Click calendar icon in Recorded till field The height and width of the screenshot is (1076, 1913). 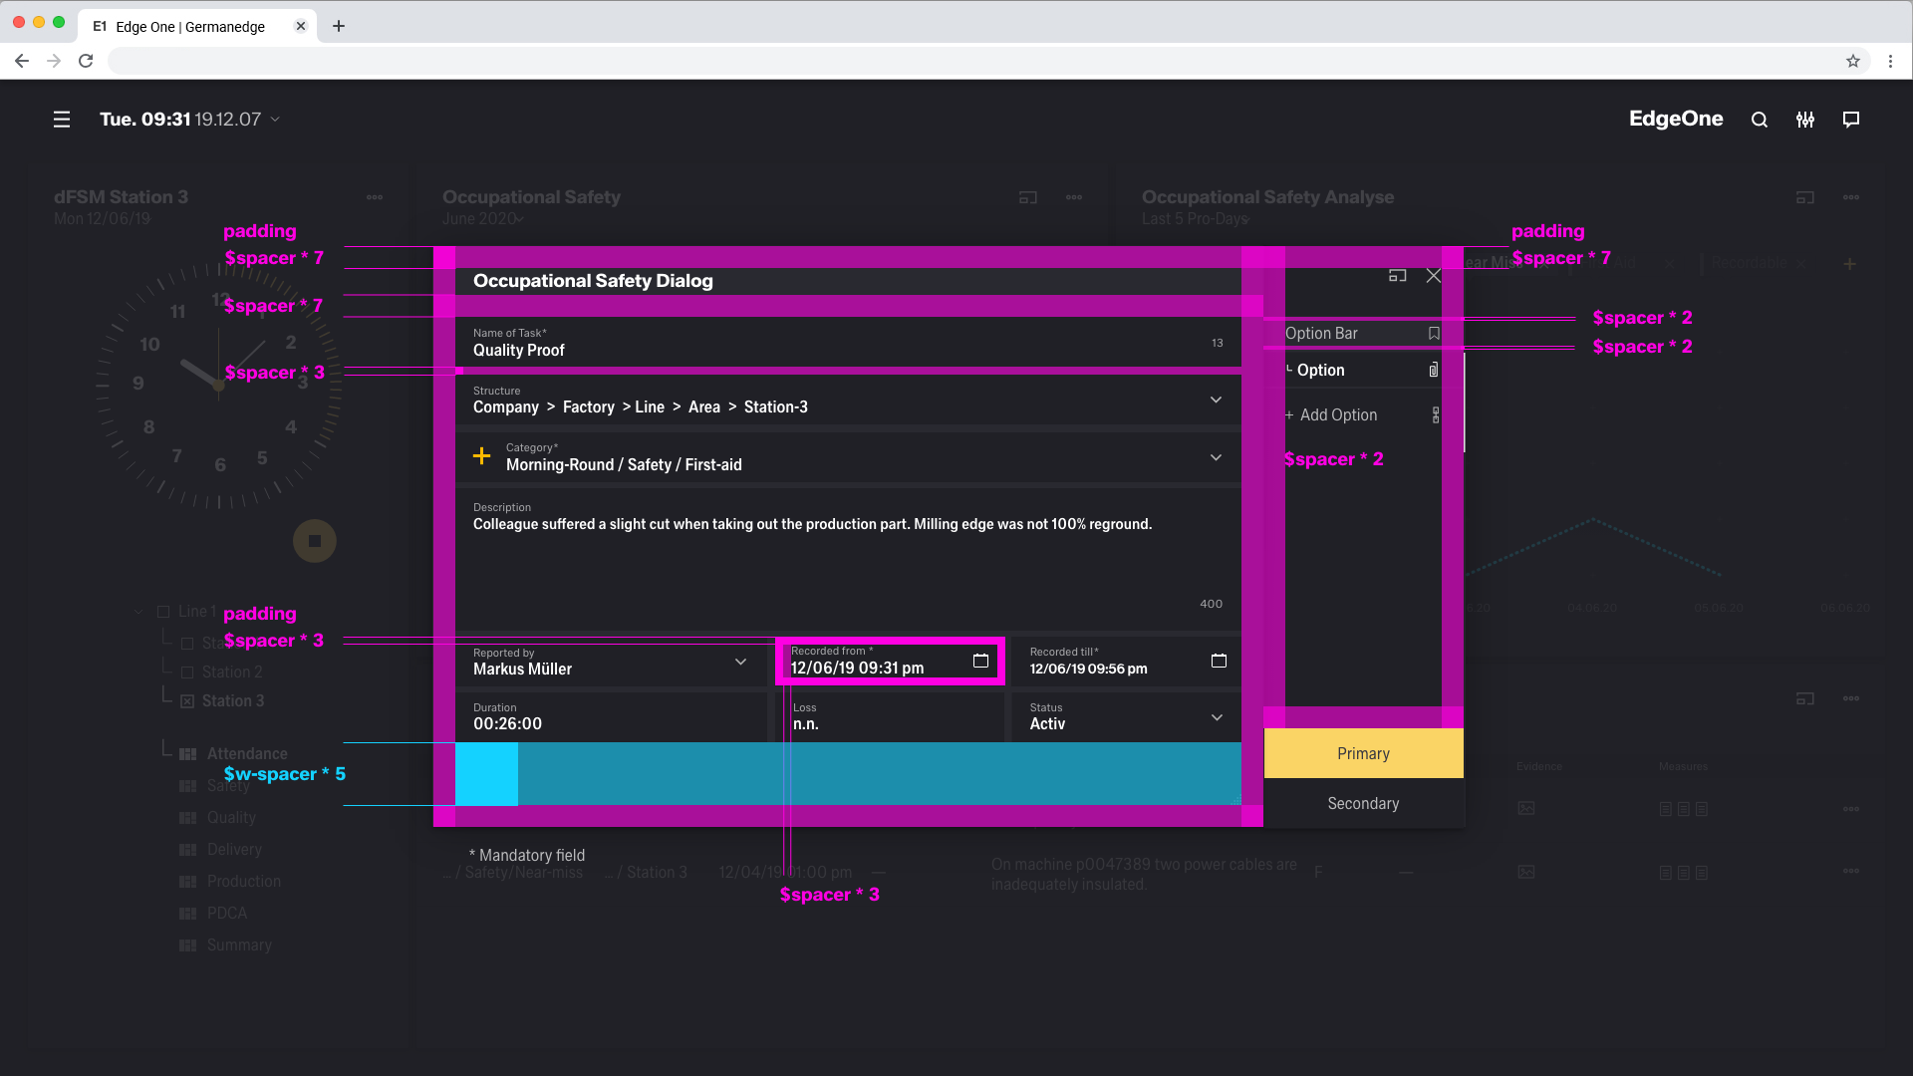[1219, 661]
